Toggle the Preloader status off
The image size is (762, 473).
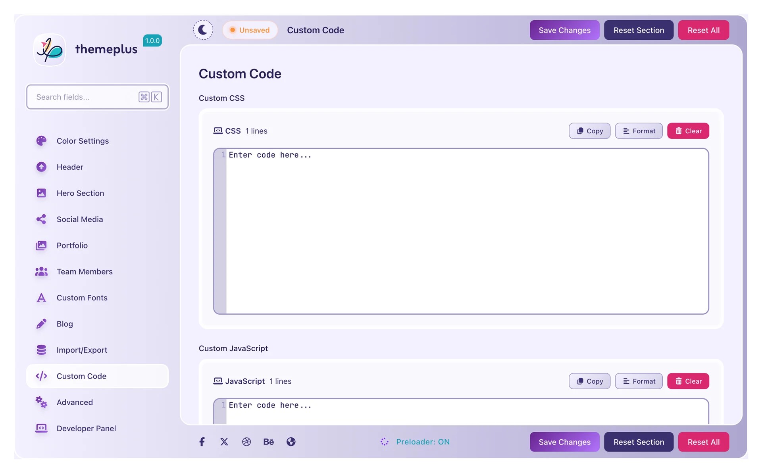(415, 442)
